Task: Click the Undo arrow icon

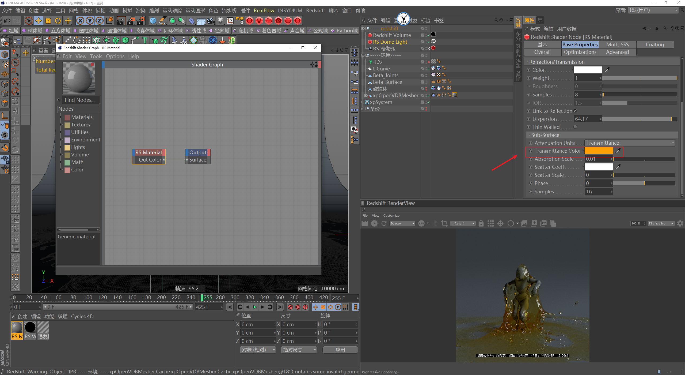Action: [7, 21]
